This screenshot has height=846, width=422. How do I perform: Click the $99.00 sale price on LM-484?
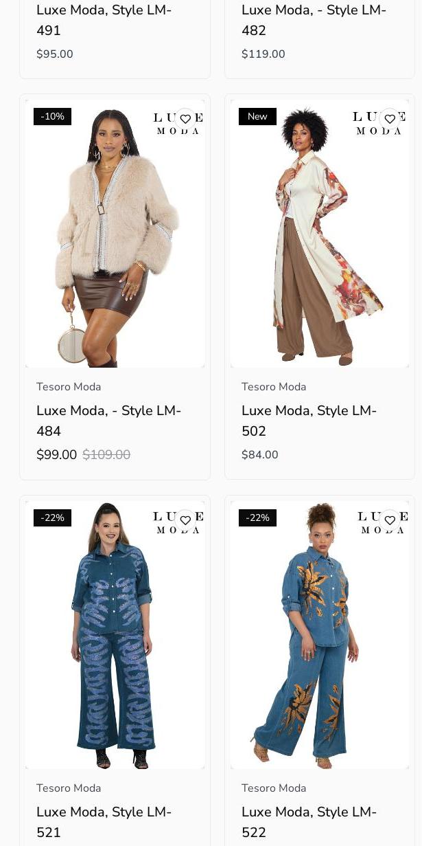pyautogui.click(x=56, y=455)
